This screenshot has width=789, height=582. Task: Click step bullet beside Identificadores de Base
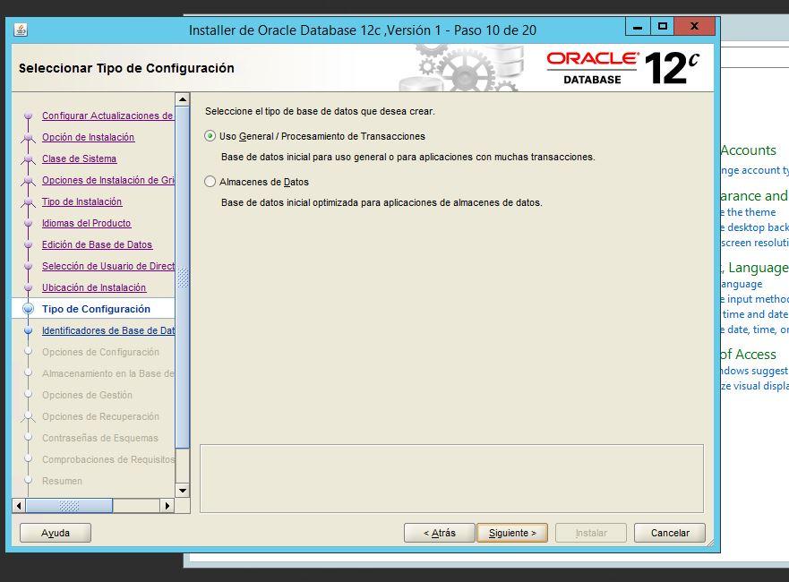tap(28, 330)
